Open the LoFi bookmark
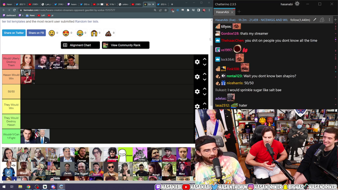The height and width of the screenshot is (190, 338). (x=41, y=15)
